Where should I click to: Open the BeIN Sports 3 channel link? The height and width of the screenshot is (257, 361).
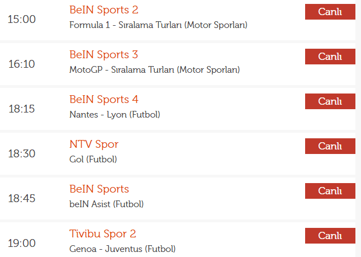[x=103, y=55]
